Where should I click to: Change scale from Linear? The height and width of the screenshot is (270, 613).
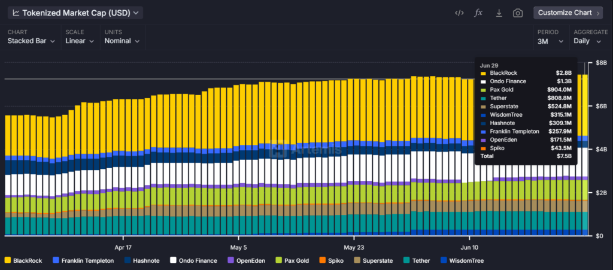click(x=80, y=41)
